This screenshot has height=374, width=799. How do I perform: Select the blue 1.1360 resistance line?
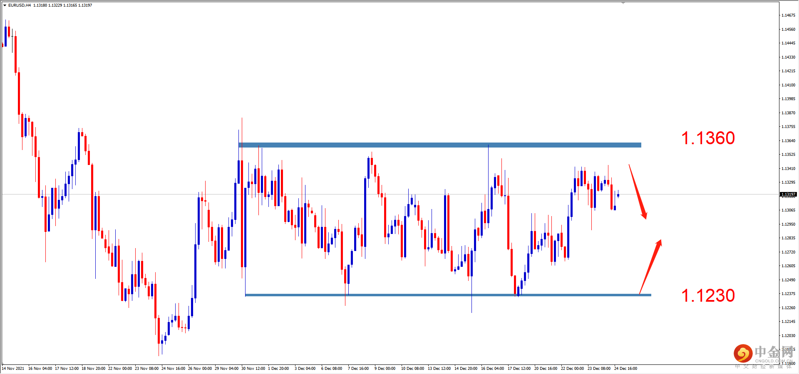[437, 145]
